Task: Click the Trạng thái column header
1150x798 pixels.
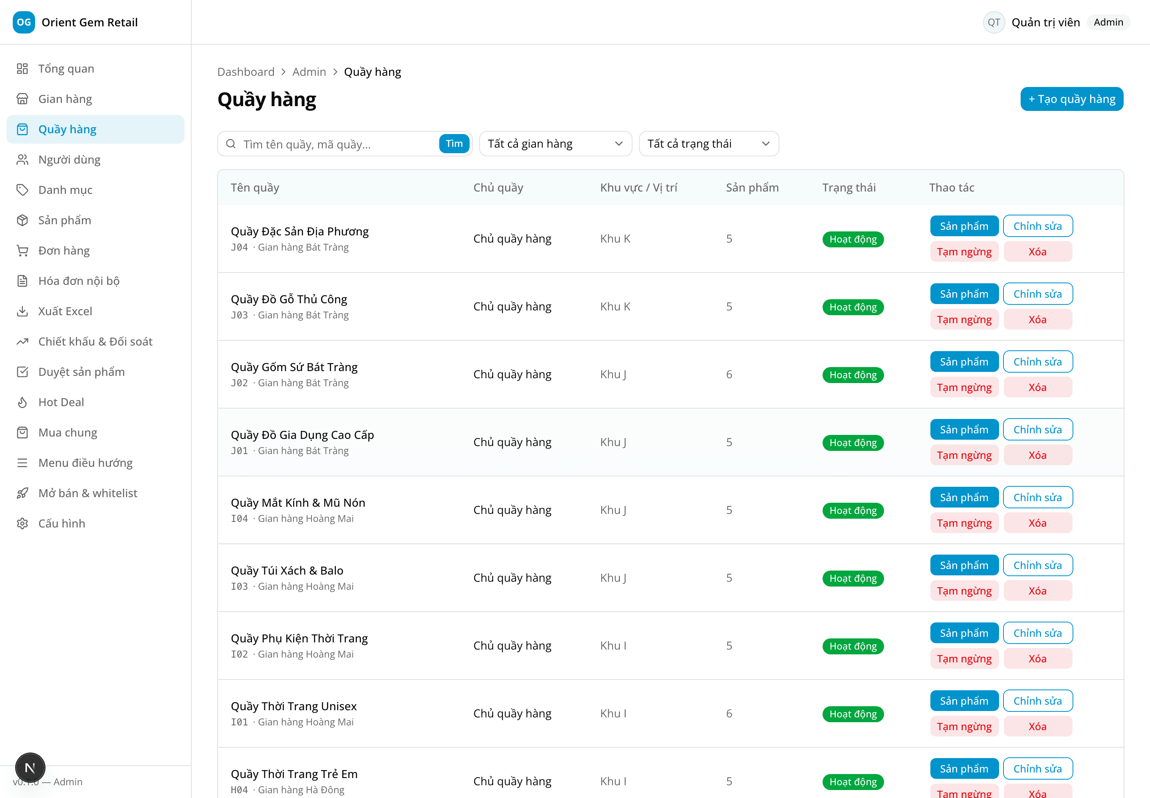Action: [849, 188]
